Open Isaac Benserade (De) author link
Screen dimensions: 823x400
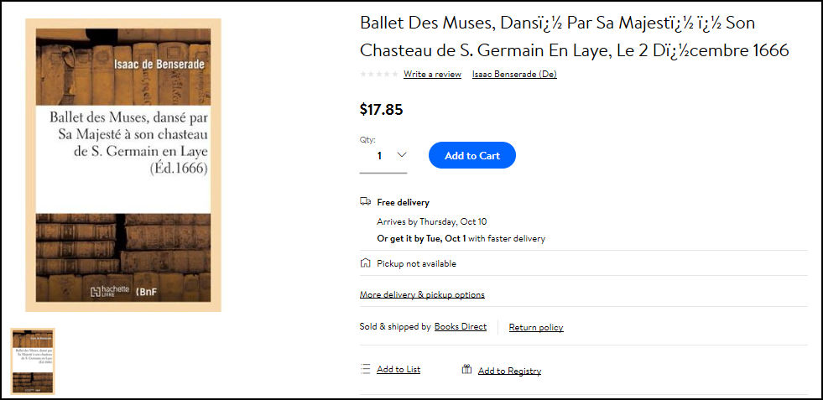click(514, 74)
